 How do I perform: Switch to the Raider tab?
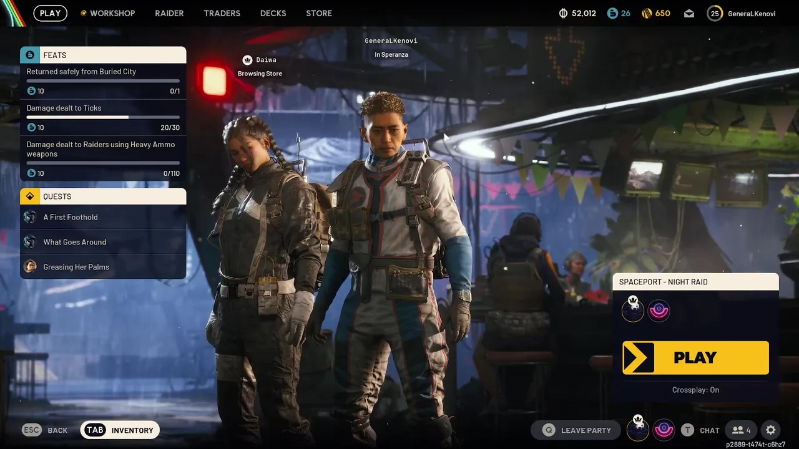(x=169, y=13)
